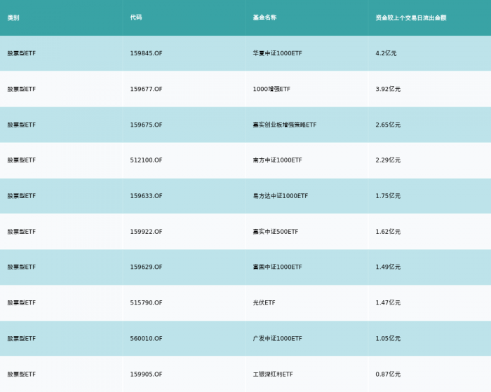Click the 0.87亿元 outflow value
The width and height of the screenshot is (491, 392).
388,374
